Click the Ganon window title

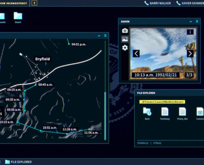125,21
